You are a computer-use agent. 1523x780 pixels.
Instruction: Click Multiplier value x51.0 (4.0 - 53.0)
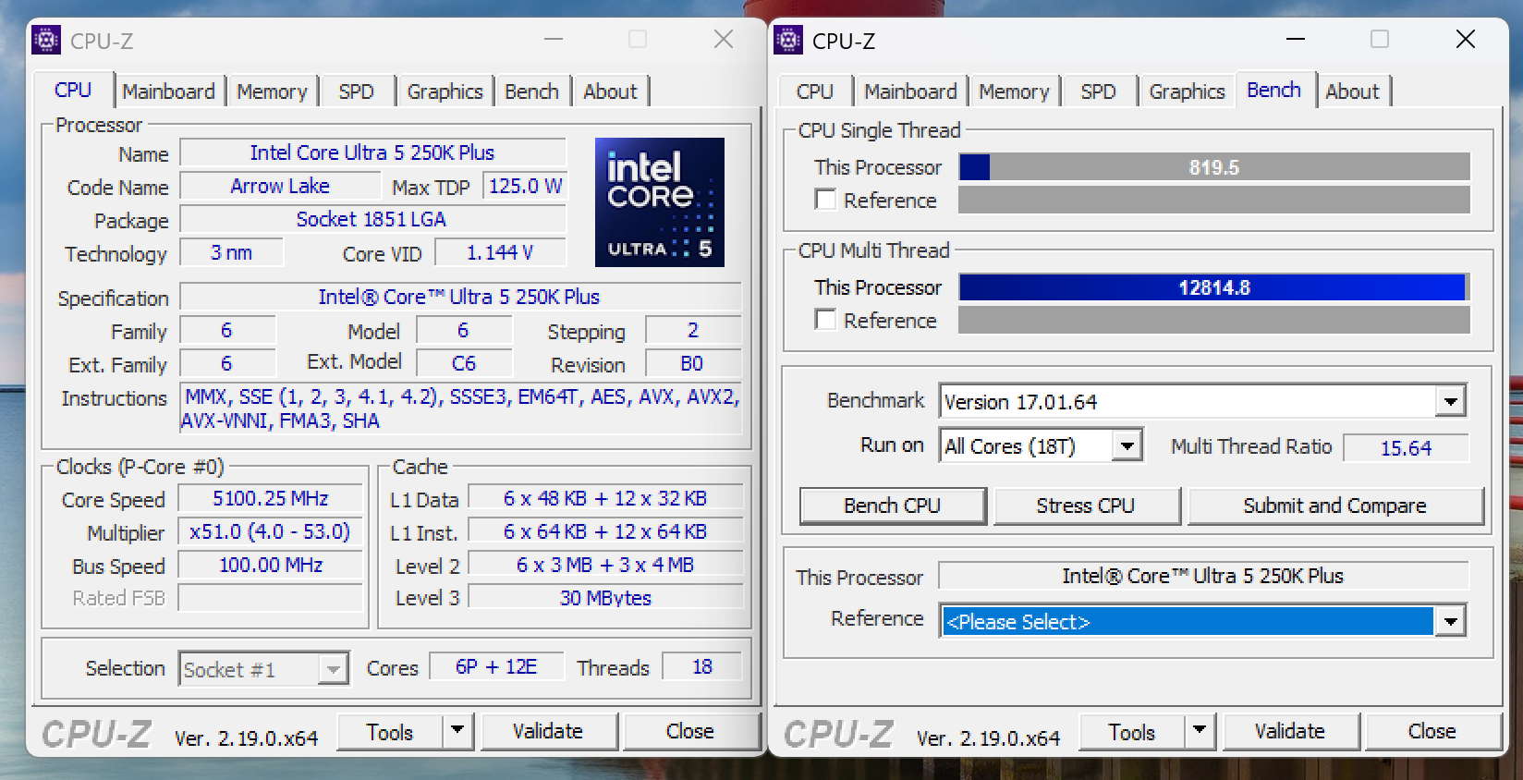click(271, 531)
